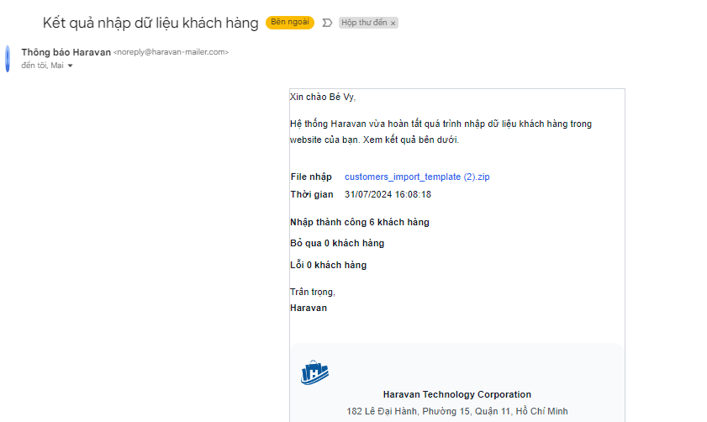Click sender avatar next to Thông báo Haravan
The image size is (707, 422).
tap(8, 59)
